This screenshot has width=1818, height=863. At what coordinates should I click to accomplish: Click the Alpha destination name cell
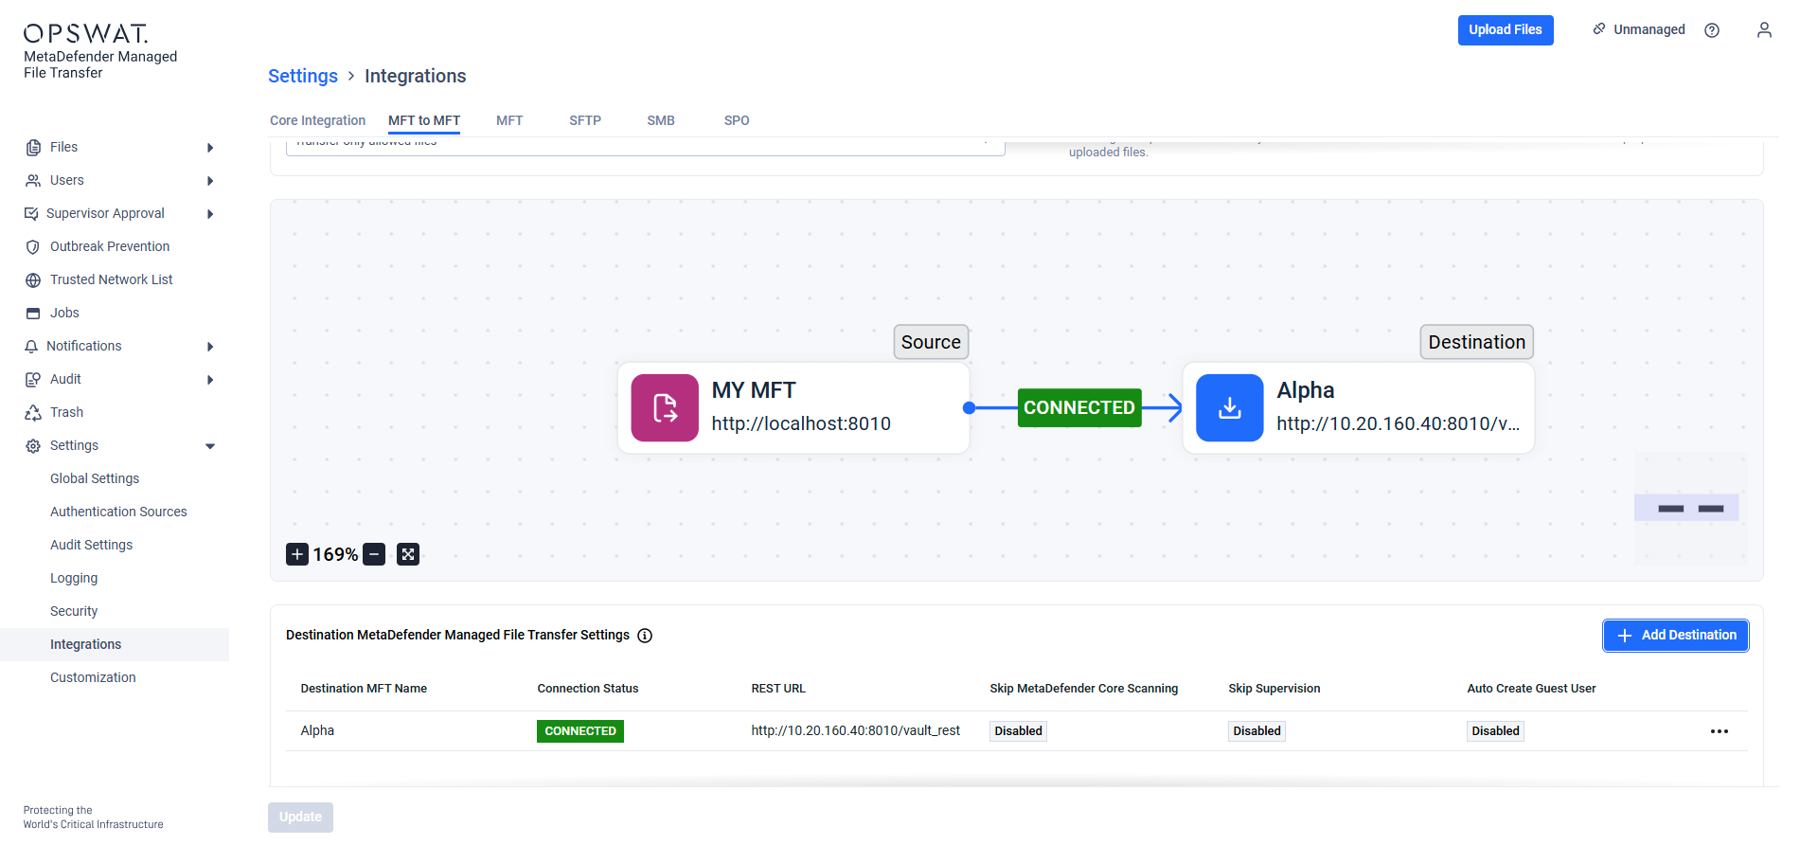tap(317, 731)
